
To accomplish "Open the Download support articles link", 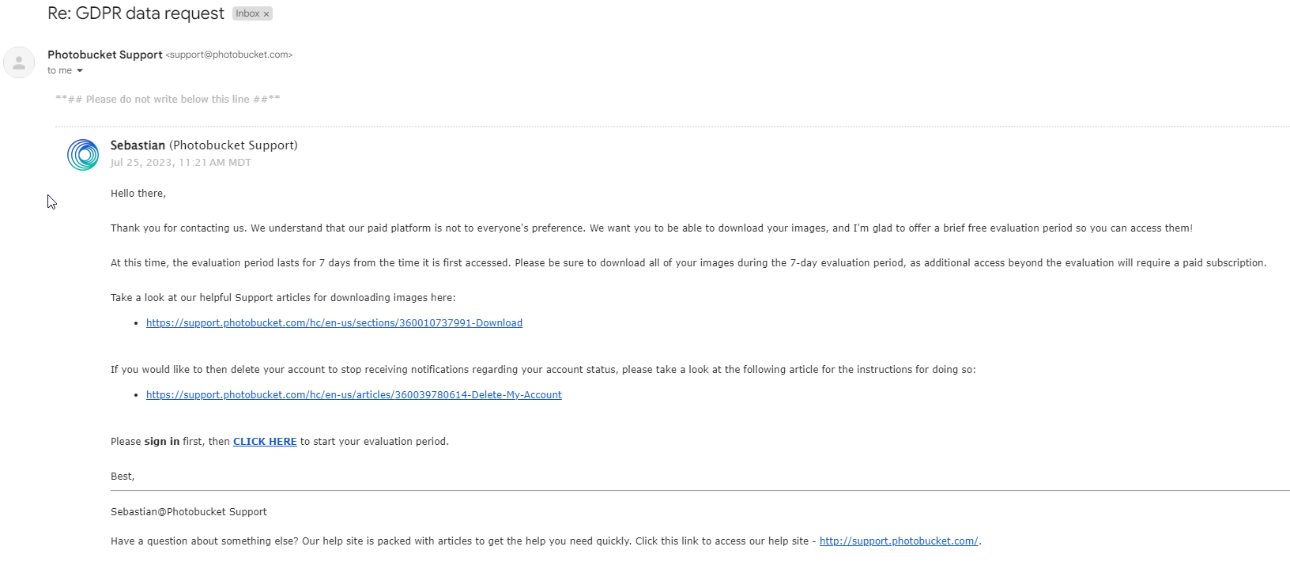I will [x=334, y=323].
